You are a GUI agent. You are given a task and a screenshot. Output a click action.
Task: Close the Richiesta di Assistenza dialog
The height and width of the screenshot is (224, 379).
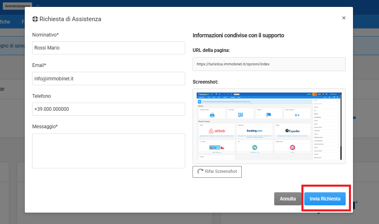coord(344,18)
